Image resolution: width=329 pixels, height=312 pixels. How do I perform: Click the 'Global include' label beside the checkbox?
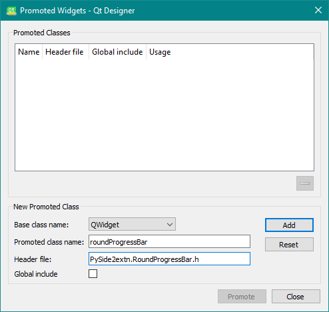pos(36,274)
